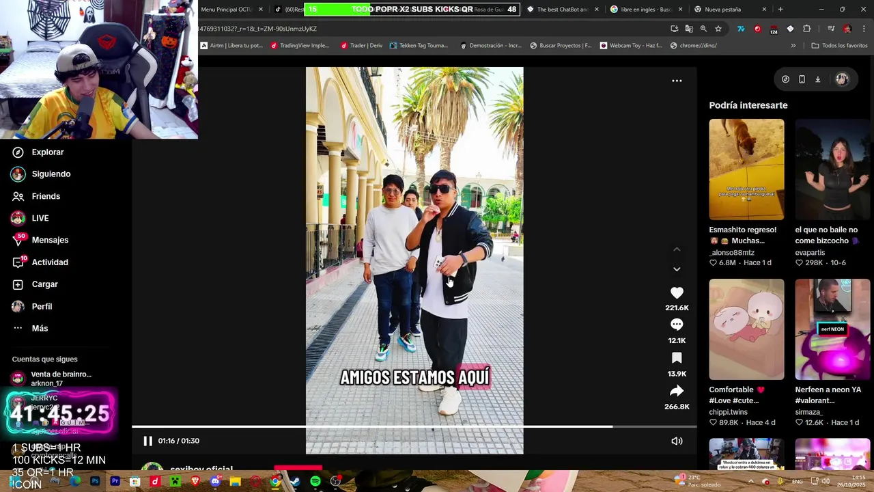Open Actividad notifications in the sidebar
This screenshot has height=492, width=874.
click(40, 262)
